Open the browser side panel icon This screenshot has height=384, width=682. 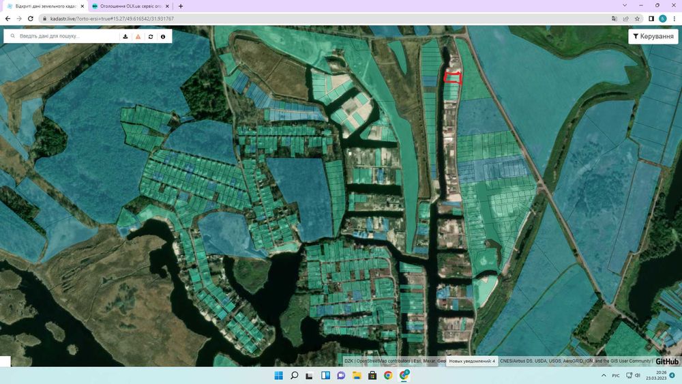coord(651,18)
